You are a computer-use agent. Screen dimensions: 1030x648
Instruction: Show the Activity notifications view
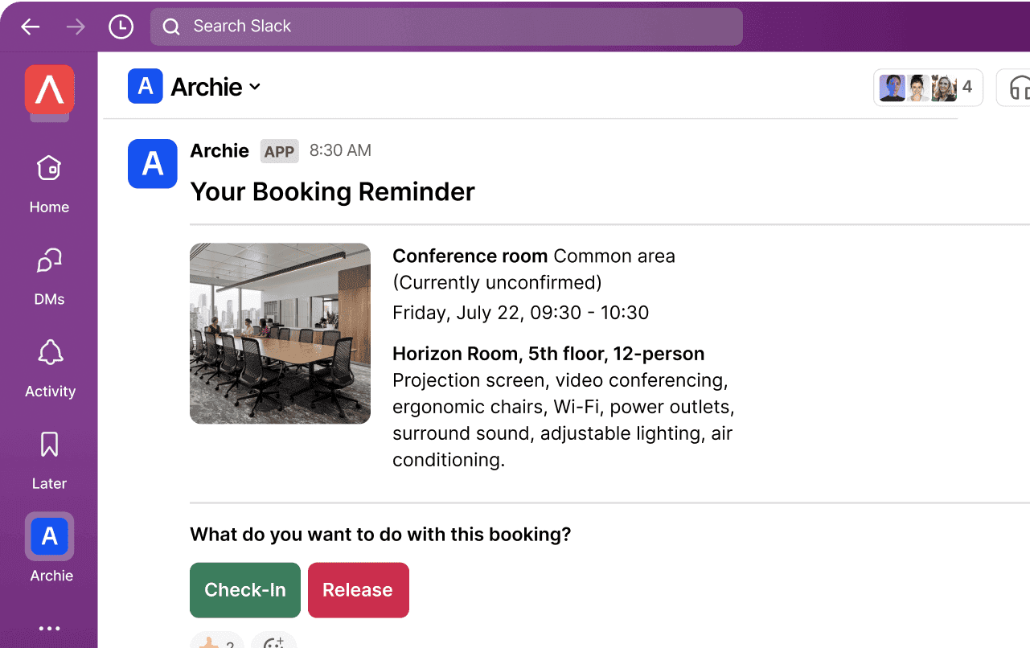point(50,368)
